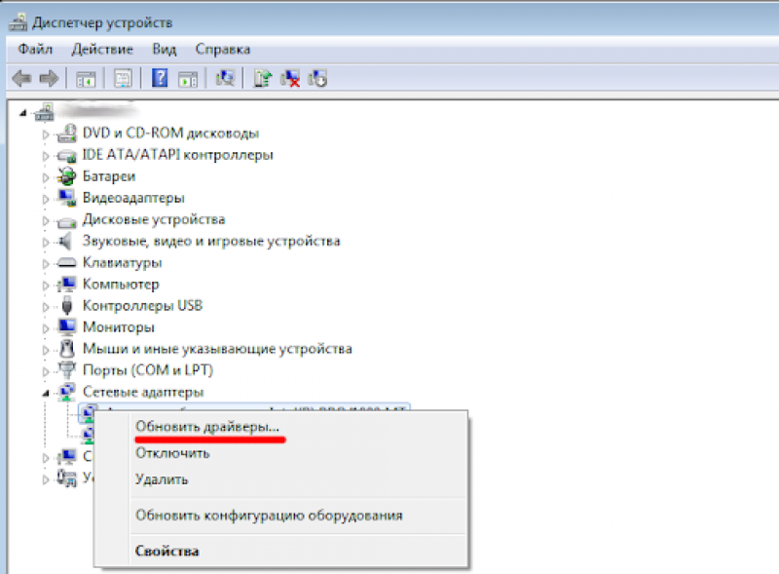This screenshot has height=574, width=779.
Task: Select the Сетевые адаптеры text label
Action: pyautogui.click(x=143, y=392)
